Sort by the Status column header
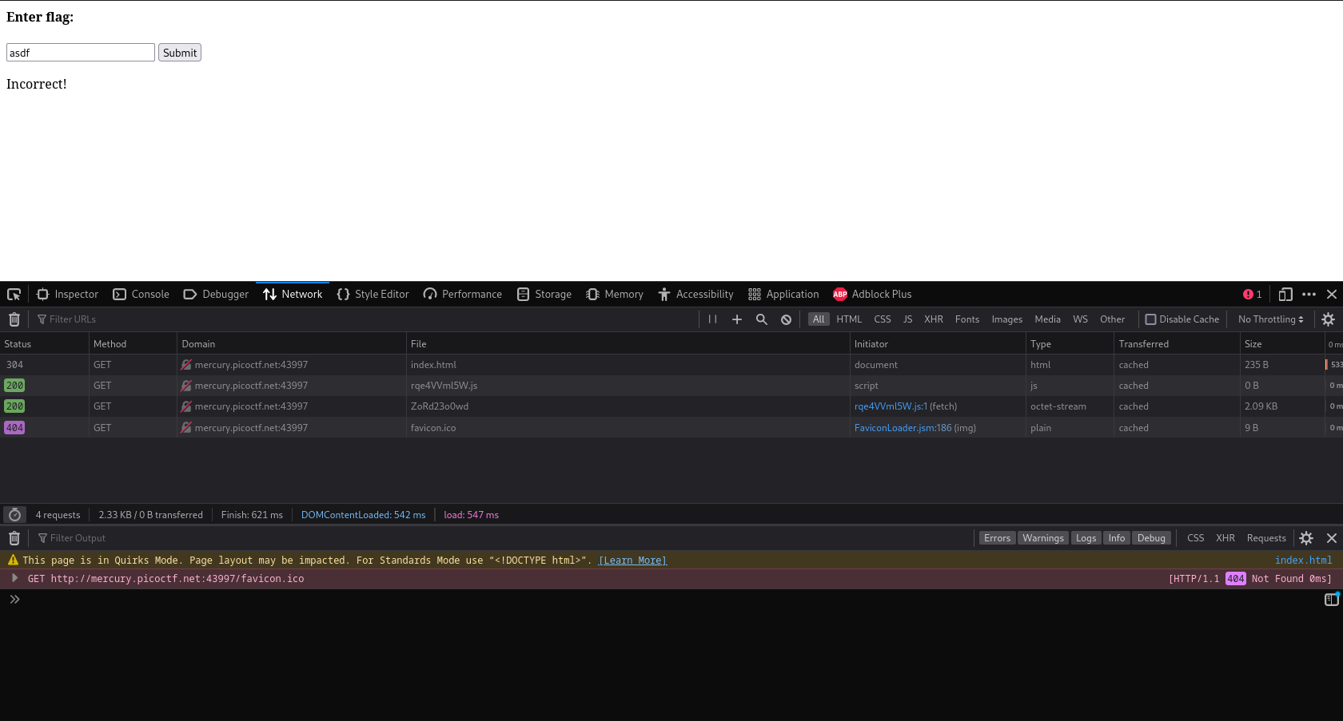This screenshot has height=721, width=1343. point(44,344)
